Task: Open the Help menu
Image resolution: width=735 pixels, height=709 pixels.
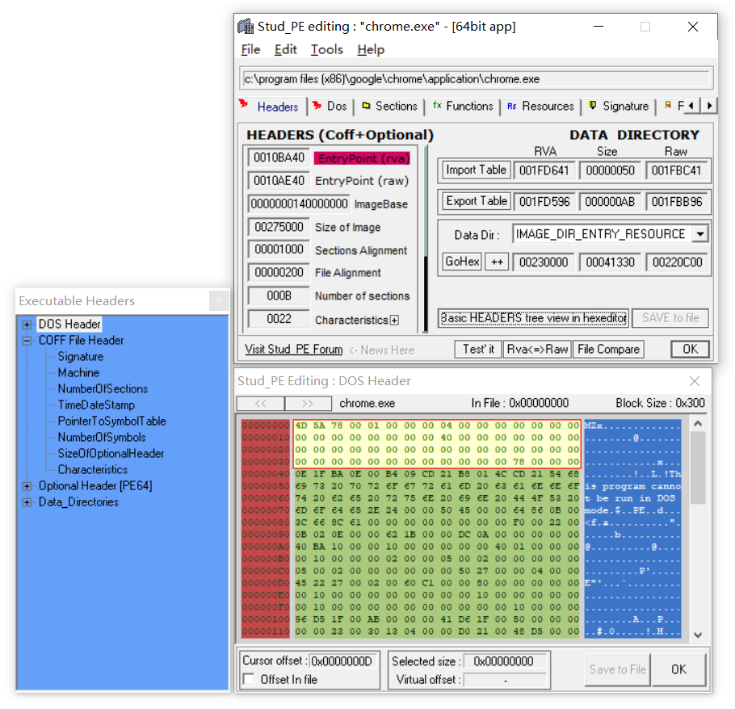Action: pyautogui.click(x=370, y=50)
